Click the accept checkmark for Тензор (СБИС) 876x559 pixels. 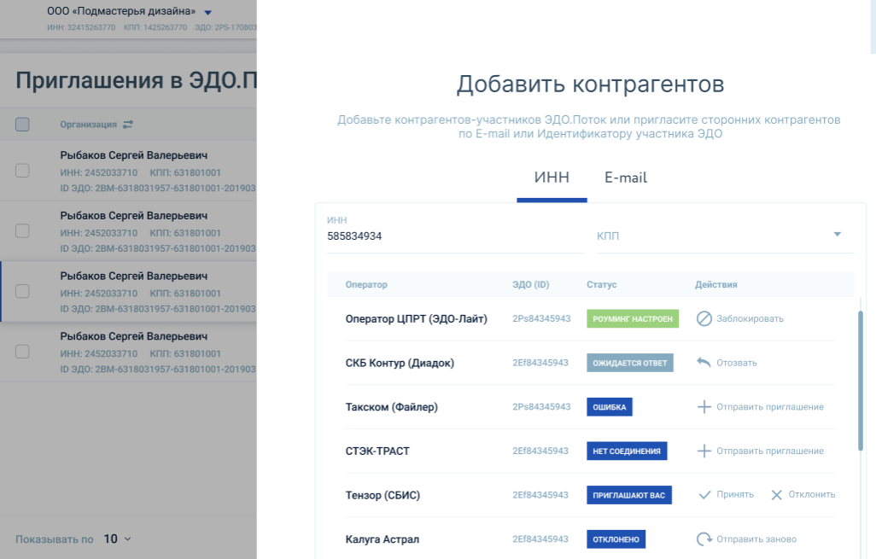704,495
